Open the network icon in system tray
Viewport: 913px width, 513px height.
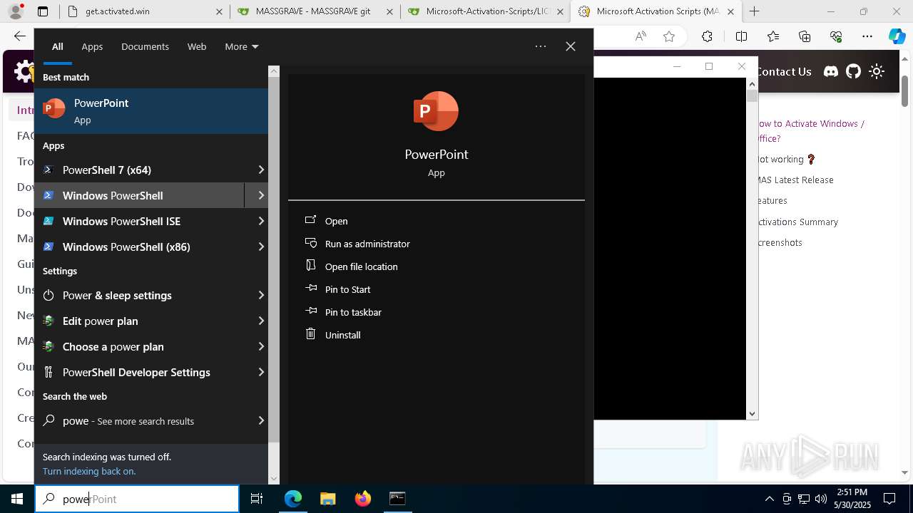click(804, 499)
